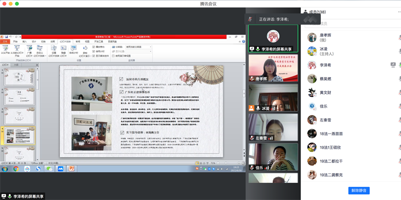Click the screen share icon in 李泽希 row
401x200 pixels.
tap(393, 65)
